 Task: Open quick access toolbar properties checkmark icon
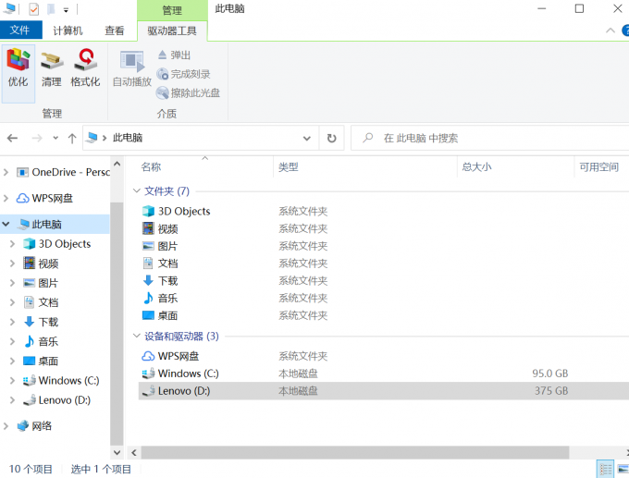(34, 9)
